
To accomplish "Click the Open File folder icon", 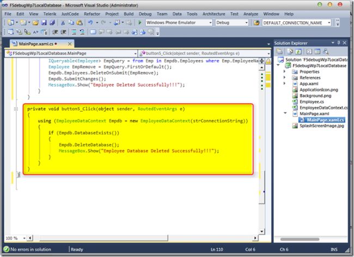I will (x=35, y=22).
